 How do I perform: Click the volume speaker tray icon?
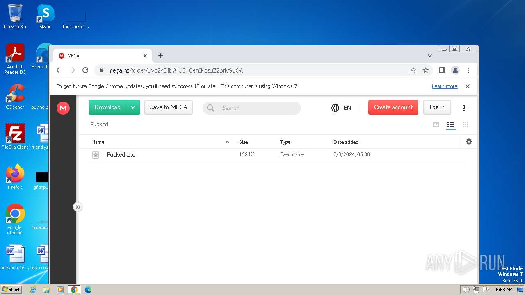[x=466, y=290]
